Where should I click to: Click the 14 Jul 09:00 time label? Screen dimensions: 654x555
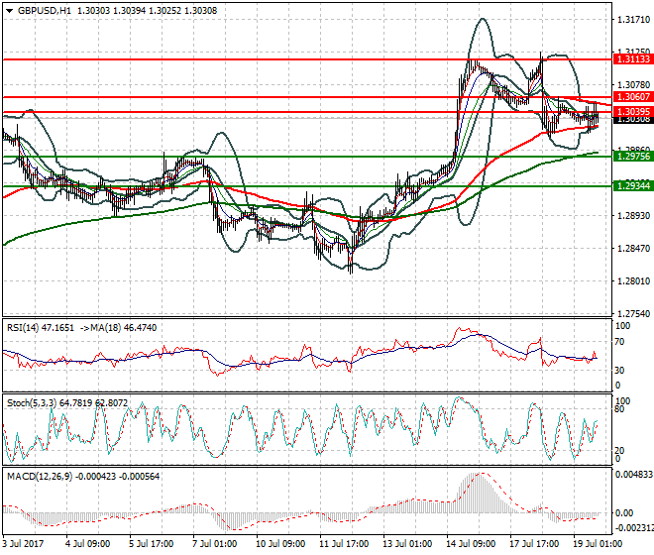tap(471, 544)
